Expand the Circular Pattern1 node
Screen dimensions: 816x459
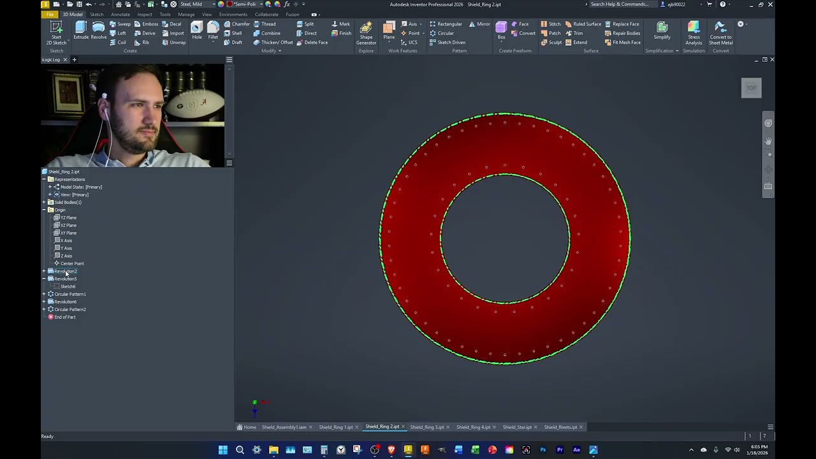coord(44,294)
